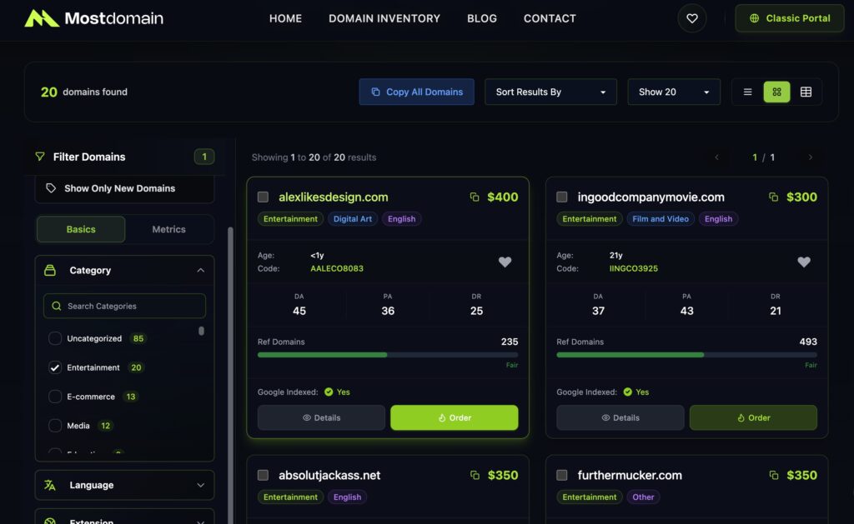This screenshot has width=854, height=524.
Task: Uncheck the Entertainment category filter
Action: click(x=55, y=367)
